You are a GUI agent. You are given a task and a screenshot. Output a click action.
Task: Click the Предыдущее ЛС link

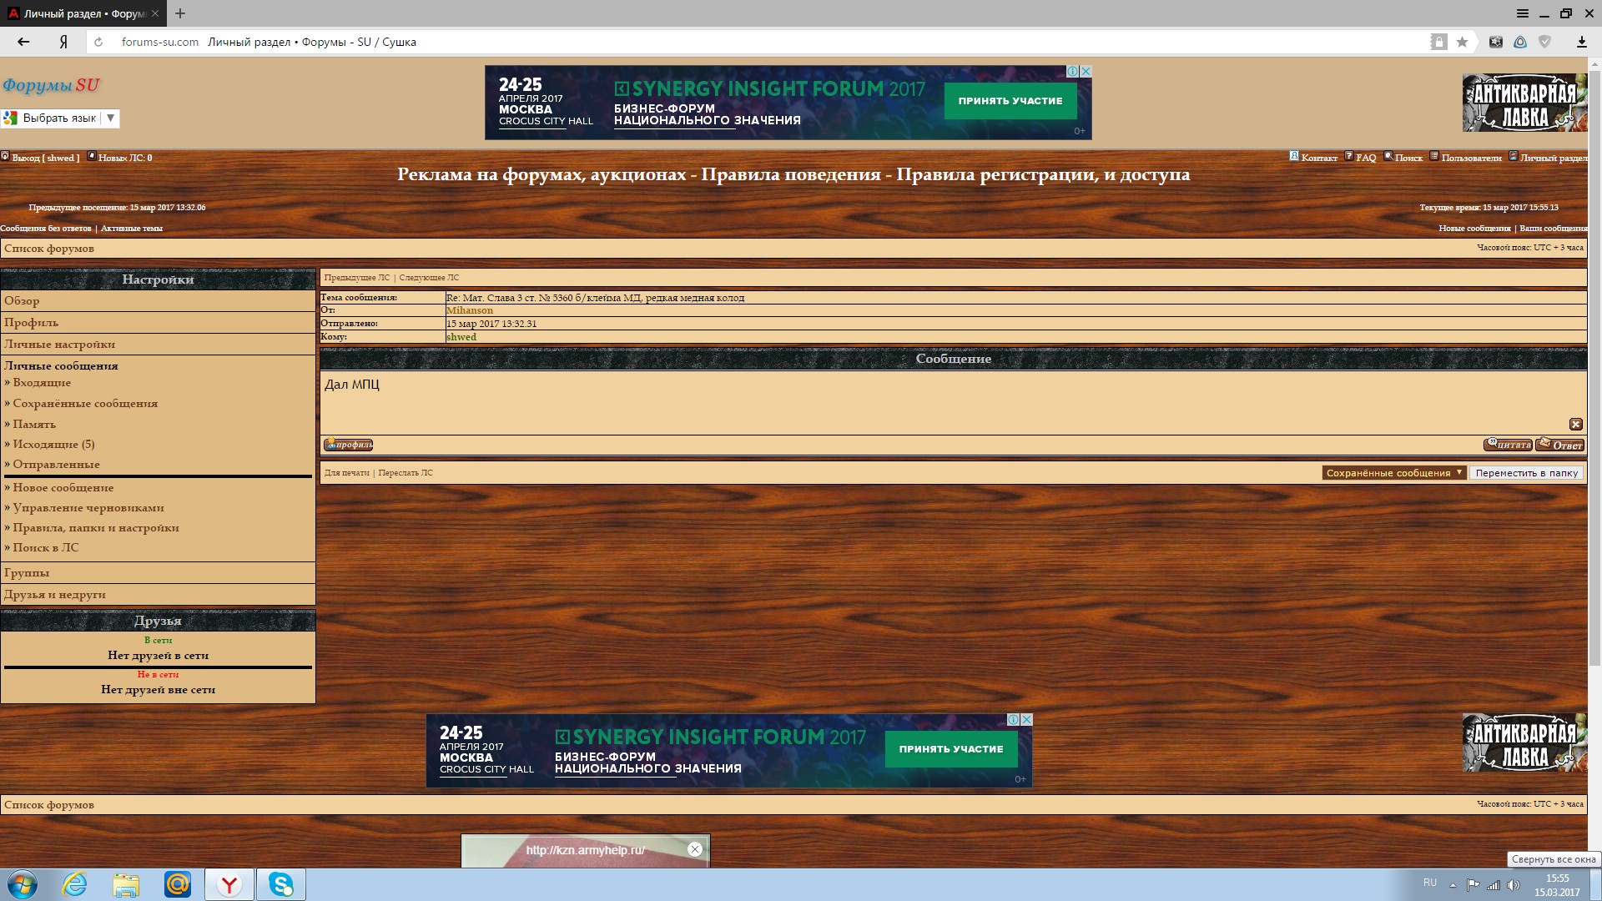pyautogui.click(x=356, y=277)
